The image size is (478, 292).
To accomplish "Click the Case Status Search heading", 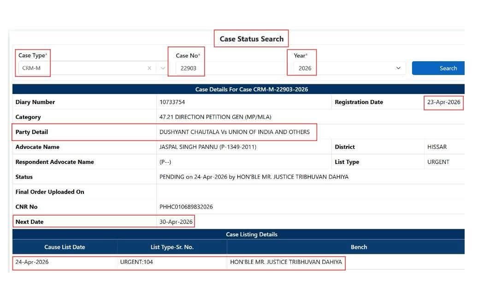I will click(x=251, y=39).
